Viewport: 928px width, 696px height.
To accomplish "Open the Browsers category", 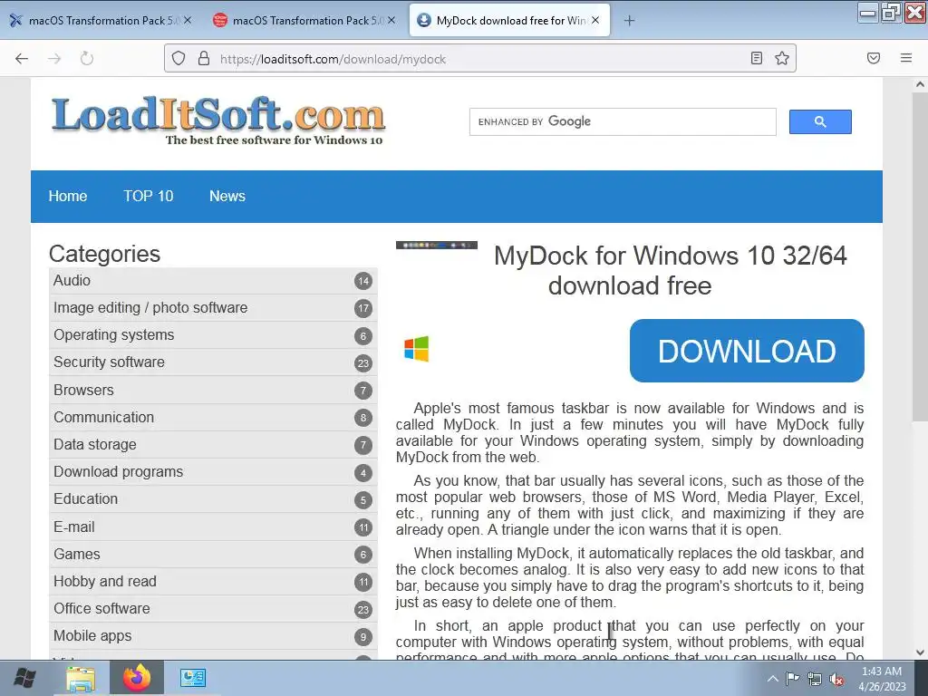I will click(x=213, y=390).
